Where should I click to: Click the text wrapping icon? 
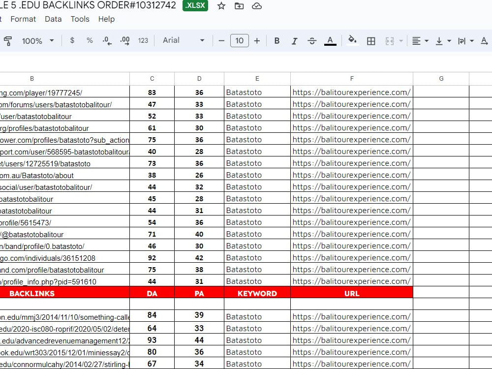pyautogui.click(x=461, y=41)
